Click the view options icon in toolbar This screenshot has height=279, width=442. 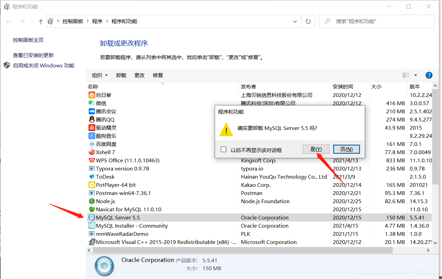point(406,75)
